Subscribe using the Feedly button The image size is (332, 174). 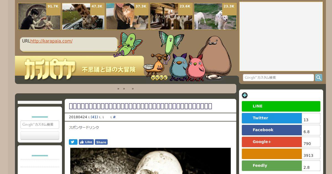[272, 166]
